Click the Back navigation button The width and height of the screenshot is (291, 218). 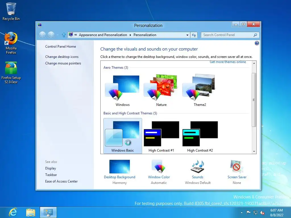[43, 35]
